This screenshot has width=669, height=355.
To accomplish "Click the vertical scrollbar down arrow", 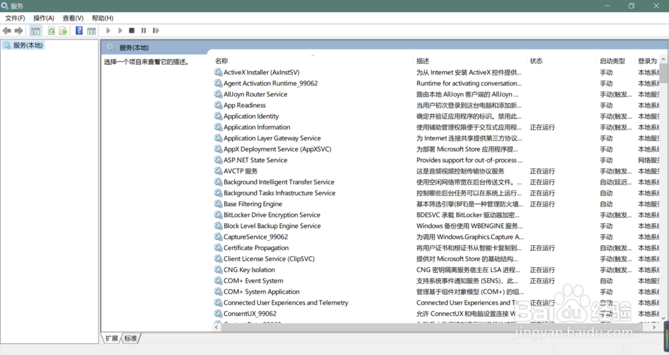I will click(664, 318).
